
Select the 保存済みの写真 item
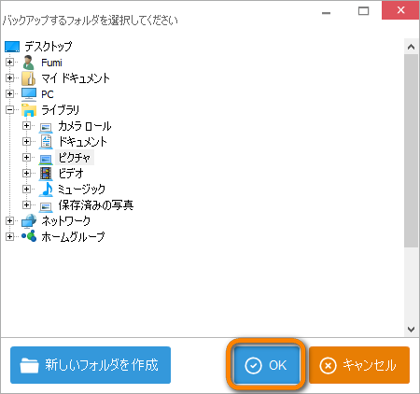[x=96, y=205]
